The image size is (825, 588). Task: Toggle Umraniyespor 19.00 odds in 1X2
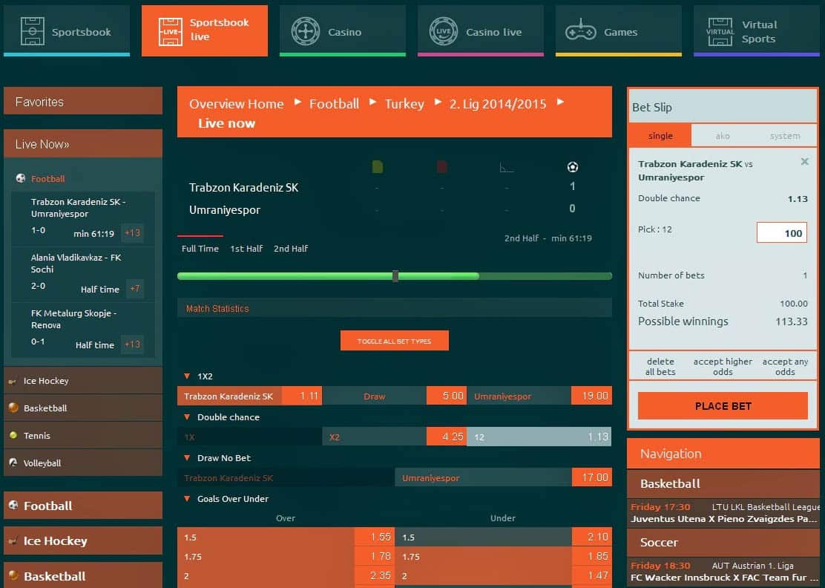click(539, 396)
